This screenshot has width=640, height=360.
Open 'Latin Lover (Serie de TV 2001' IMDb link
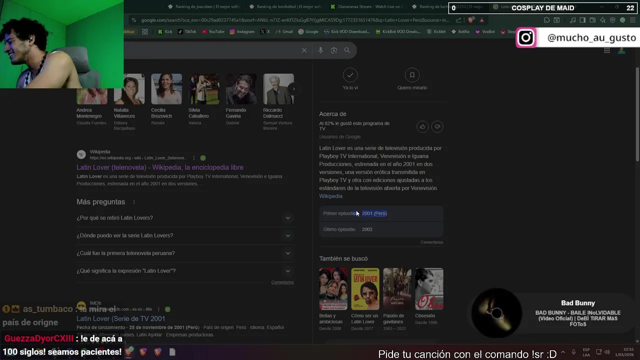(120, 318)
